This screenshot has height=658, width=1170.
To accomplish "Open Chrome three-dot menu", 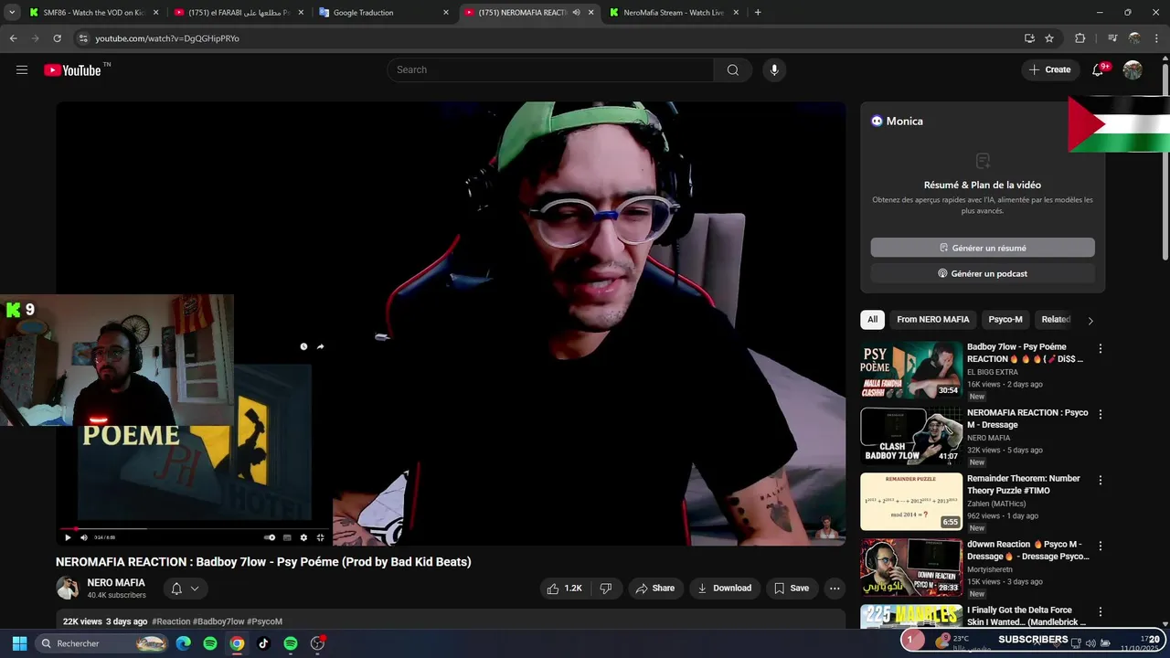I will click(1157, 38).
